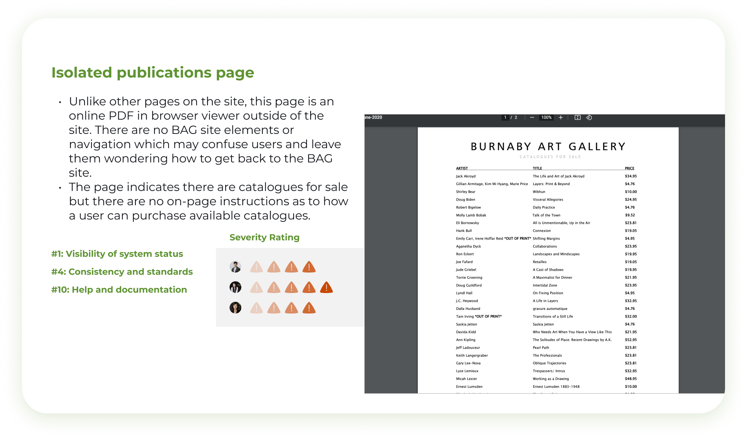Screen dimensions: 747x439
Task: Click the price '$34.95'
Action: 631,176
